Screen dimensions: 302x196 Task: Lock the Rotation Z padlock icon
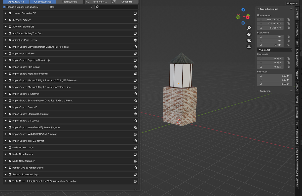coord(289,45)
